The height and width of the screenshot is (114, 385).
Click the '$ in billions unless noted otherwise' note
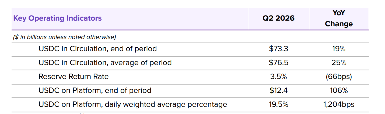click(65, 37)
